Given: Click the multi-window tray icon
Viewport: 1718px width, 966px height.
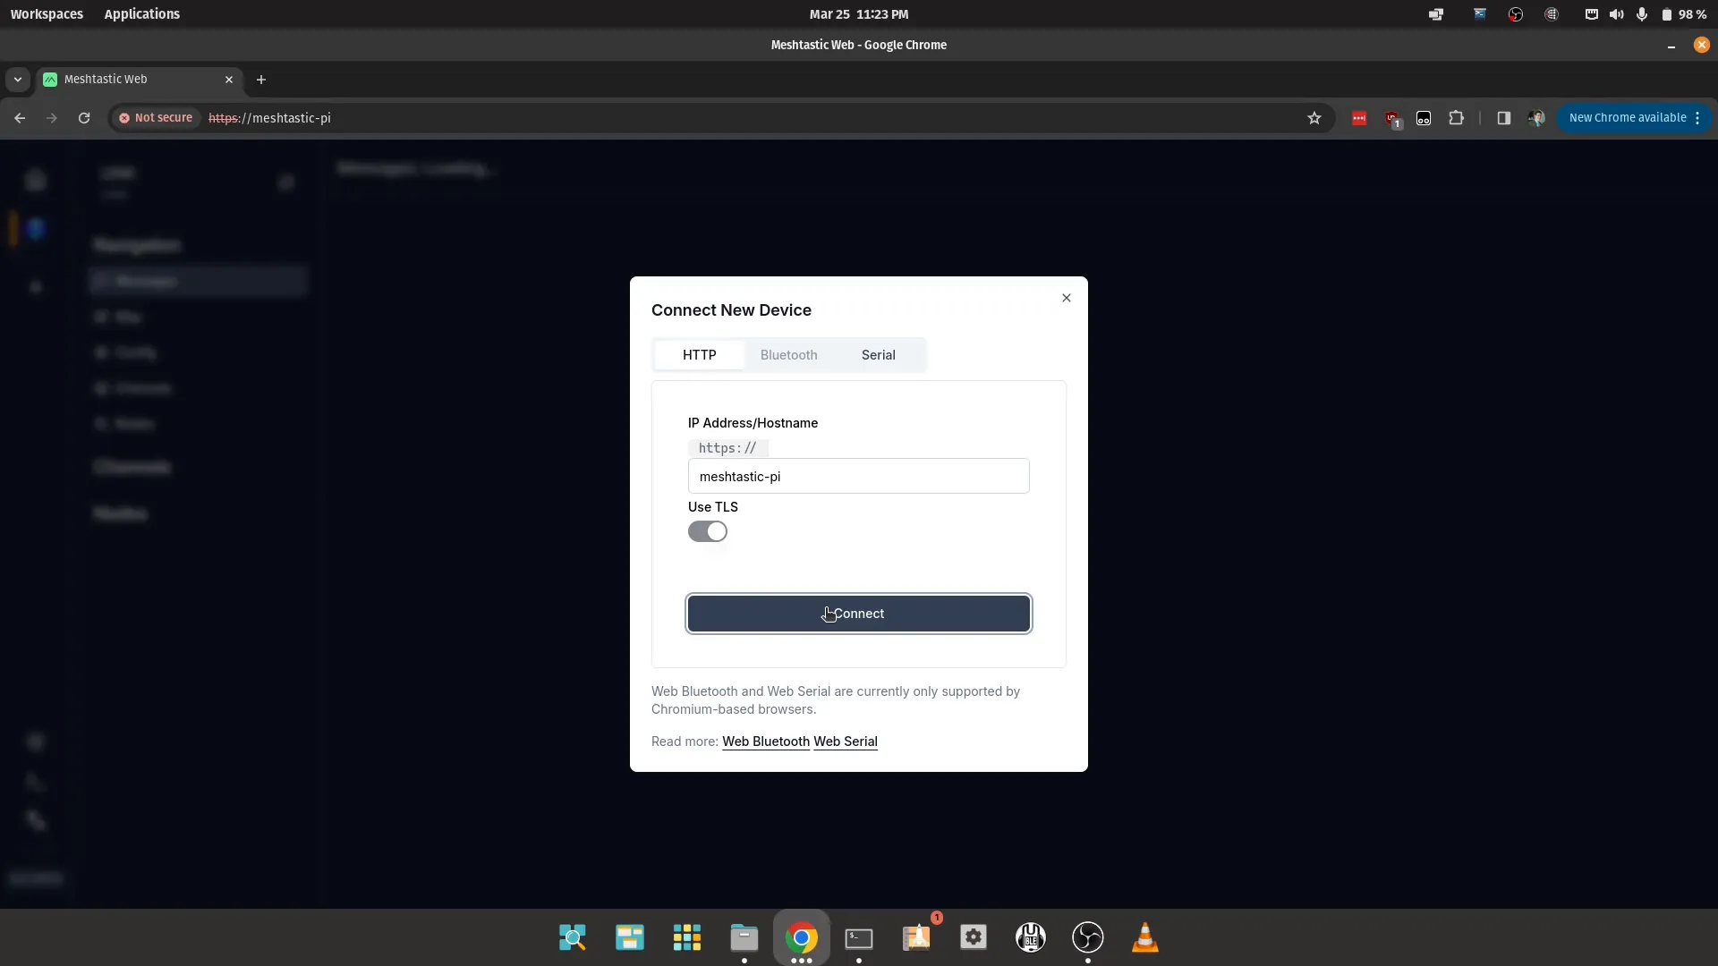Looking at the screenshot, I should [1436, 14].
